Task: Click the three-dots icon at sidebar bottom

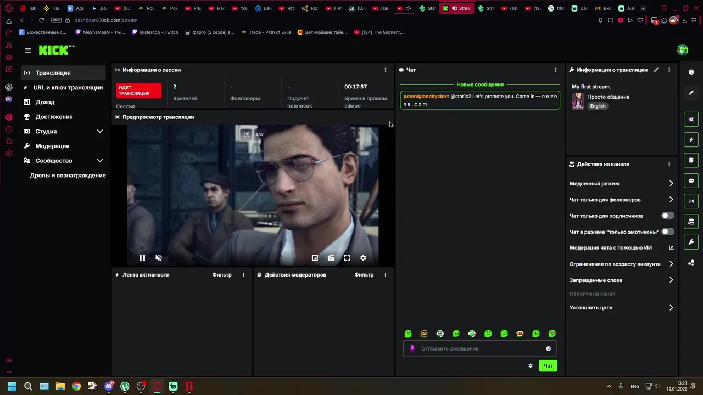Action: (x=691, y=263)
